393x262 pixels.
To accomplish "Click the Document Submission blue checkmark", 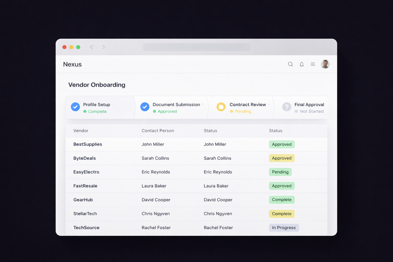I will coord(145,107).
